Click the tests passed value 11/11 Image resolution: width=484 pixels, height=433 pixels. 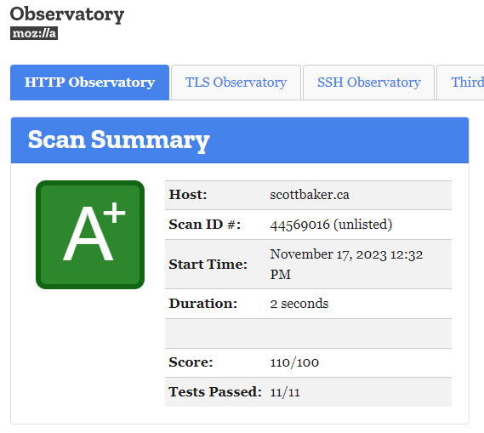[285, 392]
